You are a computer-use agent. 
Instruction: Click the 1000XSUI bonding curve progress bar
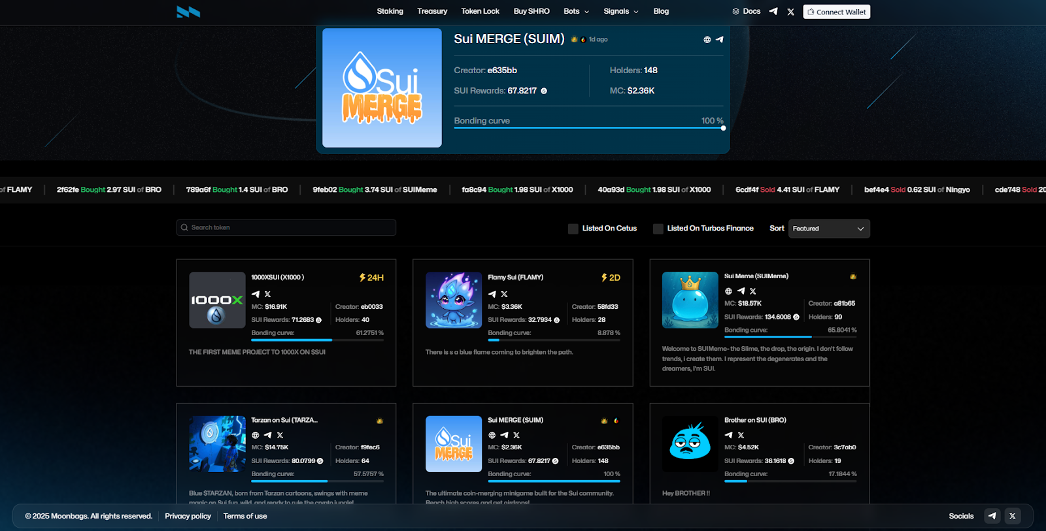[318, 340]
